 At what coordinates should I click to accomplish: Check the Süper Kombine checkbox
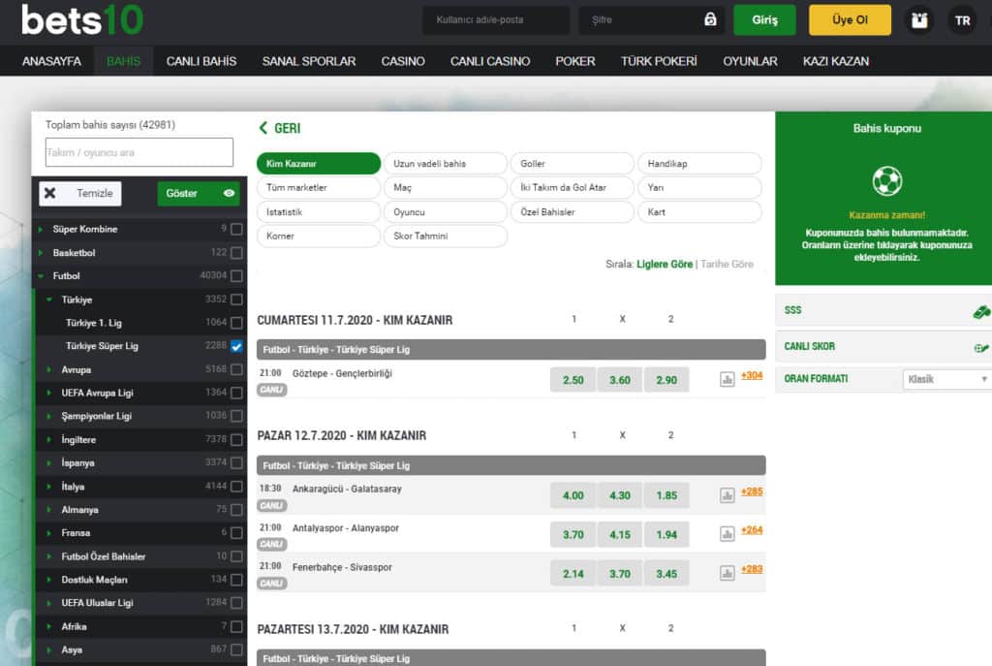coord(236,229)
